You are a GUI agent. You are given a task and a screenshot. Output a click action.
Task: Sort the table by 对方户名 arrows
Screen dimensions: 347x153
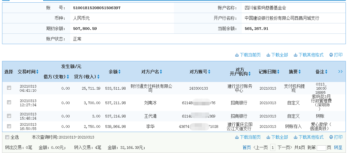click(x=161, y=72)
